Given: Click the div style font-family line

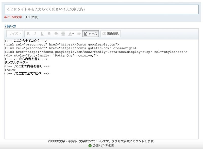Looking at the screenshot, I should click(x=51, y=56).
